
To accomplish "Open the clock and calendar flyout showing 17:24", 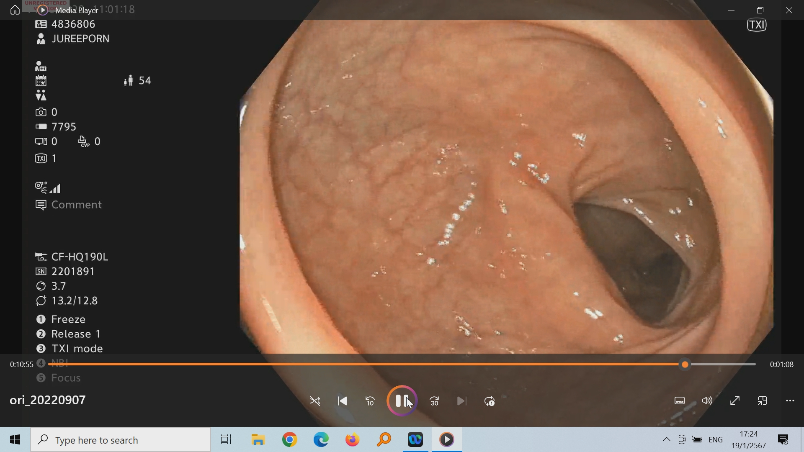I will [749, 440].
